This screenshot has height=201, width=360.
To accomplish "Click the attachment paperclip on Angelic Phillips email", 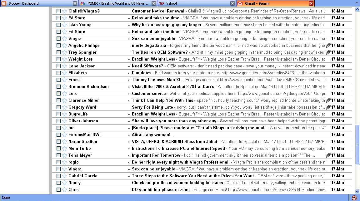I will pos(328,45).
